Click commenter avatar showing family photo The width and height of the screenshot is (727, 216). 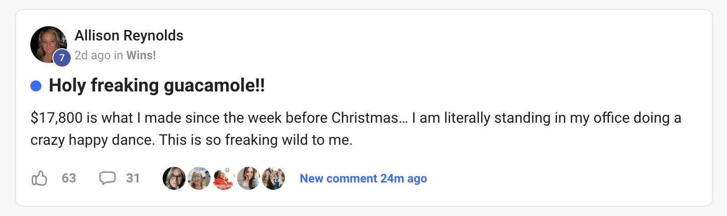(x=273, y=178)
